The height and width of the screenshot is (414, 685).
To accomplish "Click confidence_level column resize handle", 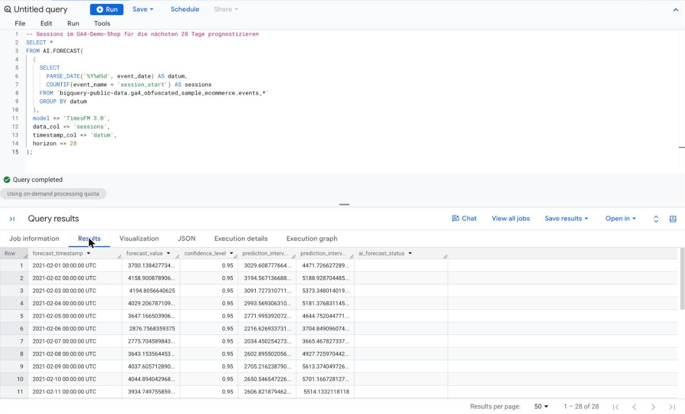I will (235, 256).
